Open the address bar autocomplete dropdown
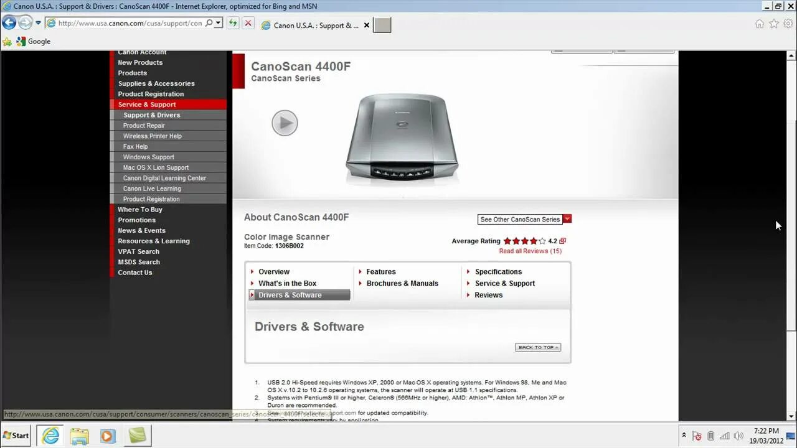The height and width of the screenshot is (448, 797). tap(218, 23)
